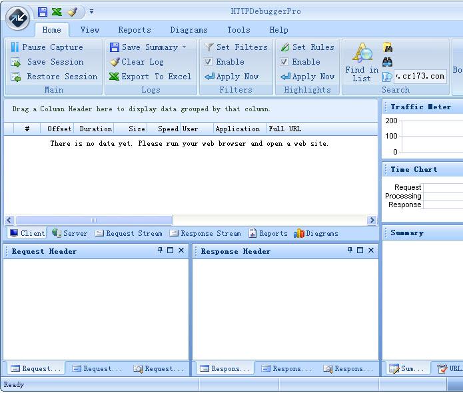This screenshot has height=393, width=463.
Task: Select first Respons tab at bottom
Action: click(225, 368)
